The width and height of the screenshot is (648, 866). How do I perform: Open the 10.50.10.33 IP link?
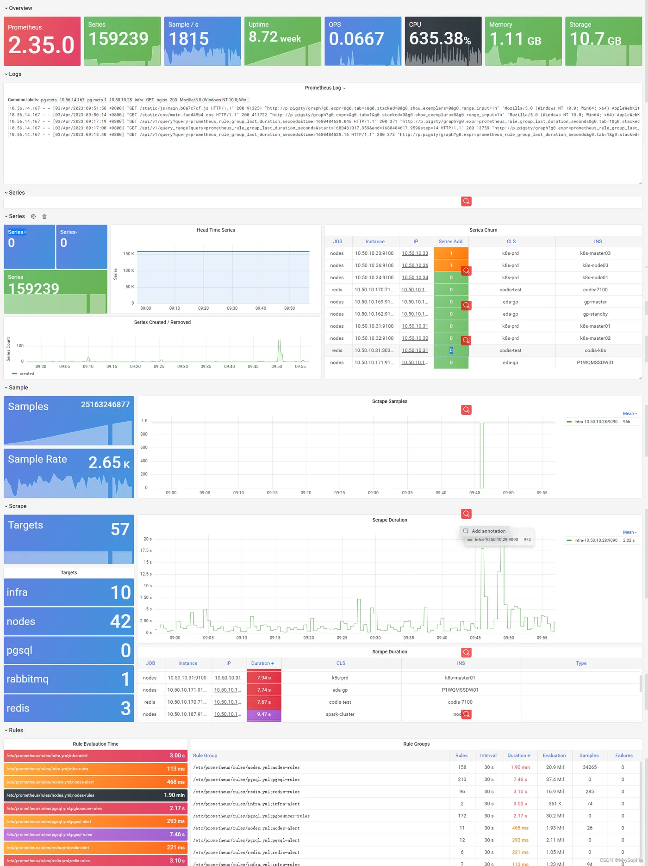point(415,253)
